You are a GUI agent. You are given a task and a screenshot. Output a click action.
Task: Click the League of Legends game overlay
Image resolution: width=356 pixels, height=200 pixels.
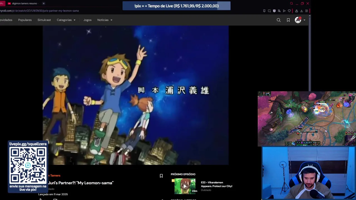click(x=307, y=119)
